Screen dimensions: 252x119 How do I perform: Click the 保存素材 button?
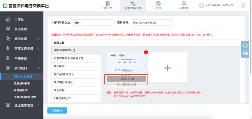(57, 111)
